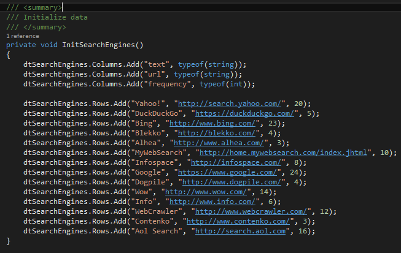Click frequency value 23 on Bing row
401x253 pixels.
(x=273, y=124)
